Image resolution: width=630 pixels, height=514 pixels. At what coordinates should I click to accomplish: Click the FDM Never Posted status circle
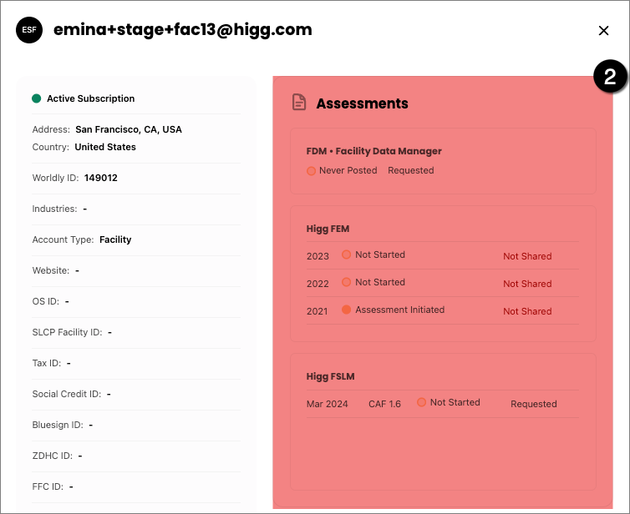pos(311,171)
